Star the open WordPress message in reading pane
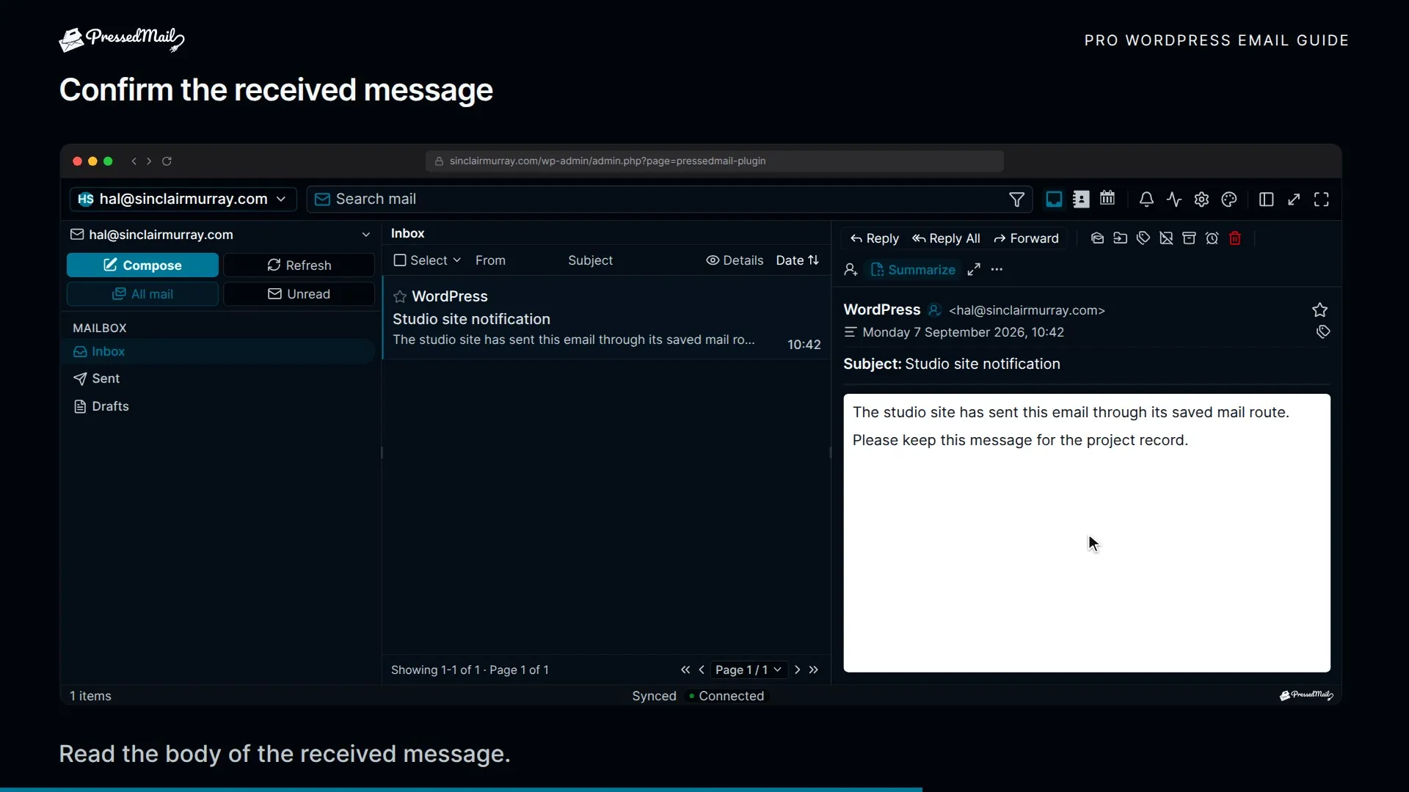Screen dimensions: 1409x792 tap(1319, 310)
